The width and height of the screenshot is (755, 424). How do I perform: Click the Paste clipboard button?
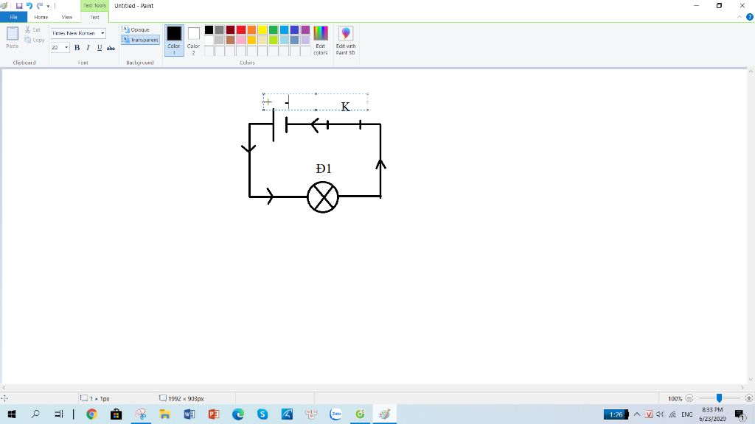coord(13,37)
